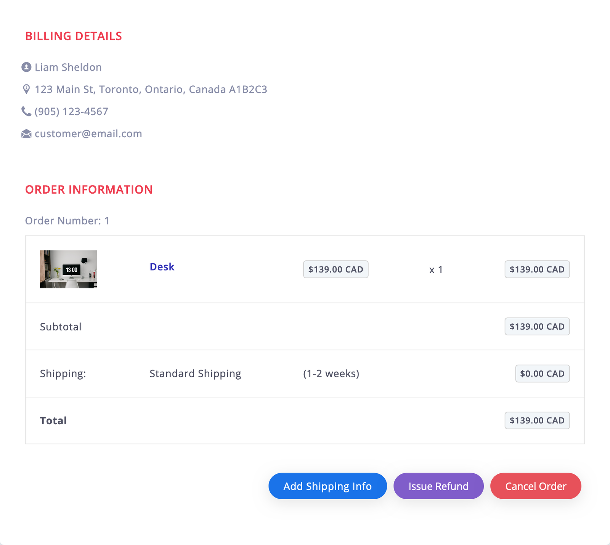Viewport: 610px width, 545px height.
Task: Open the Desk product link
Action: 162,267
